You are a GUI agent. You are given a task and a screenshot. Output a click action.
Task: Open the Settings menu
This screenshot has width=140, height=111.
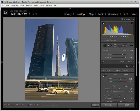pos(29,6)
